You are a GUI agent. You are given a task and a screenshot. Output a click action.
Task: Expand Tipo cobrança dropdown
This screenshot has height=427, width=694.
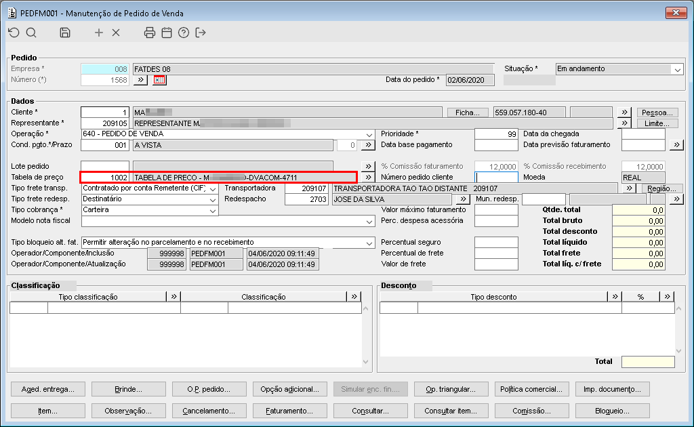click(212, 211)
